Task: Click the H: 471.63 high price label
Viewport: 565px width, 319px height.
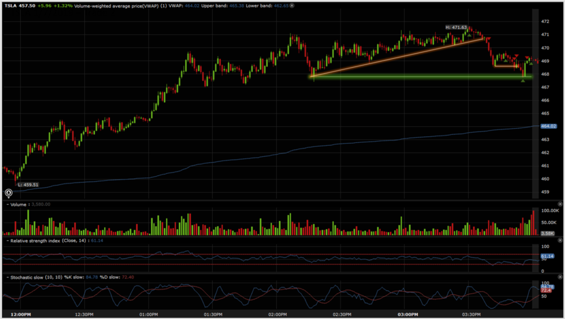Action: coord(456,27)
